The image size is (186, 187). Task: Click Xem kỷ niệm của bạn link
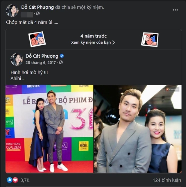point(91,42)
